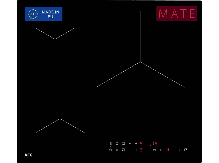This screenshot has height=163, width=219.
Task: Tap plus for the zone showing 3
Action: 136,150
